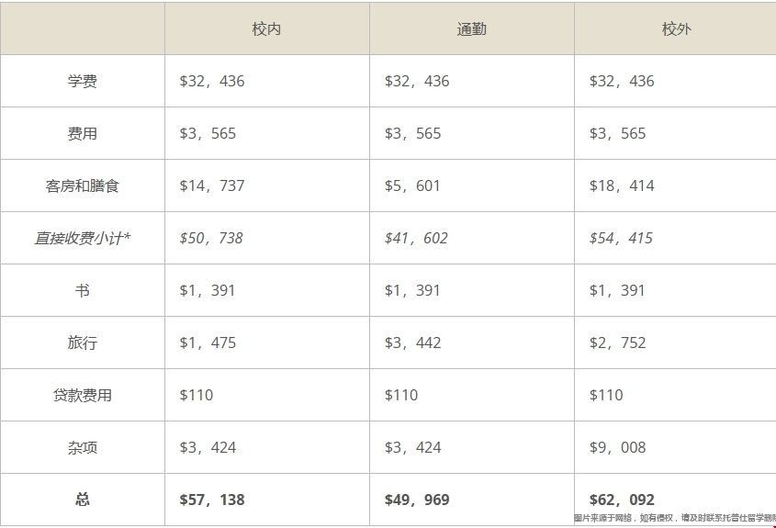Screen dimensions: 776x528
Task: Select the $5,601 commuter room cell
Action: pos(412,186)
